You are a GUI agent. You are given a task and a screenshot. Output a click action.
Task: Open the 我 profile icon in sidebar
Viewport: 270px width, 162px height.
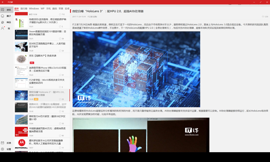click(3, 28)
